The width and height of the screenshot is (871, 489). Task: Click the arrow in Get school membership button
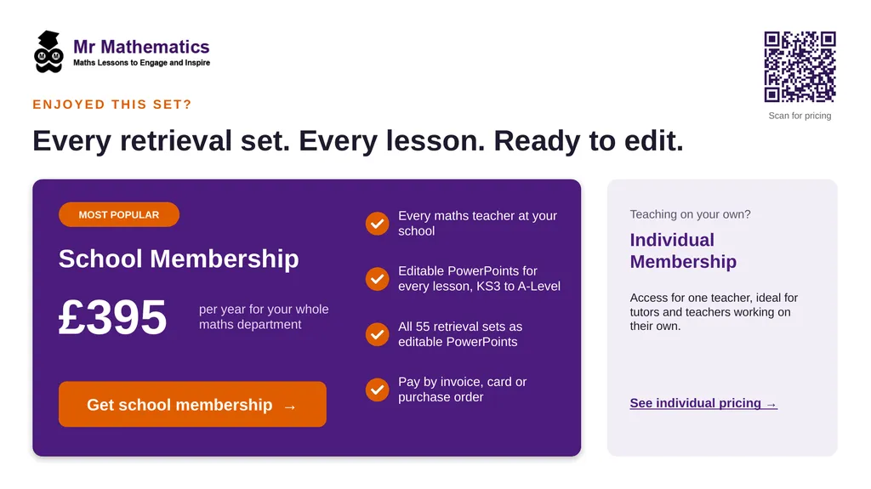tap(289, 407)
